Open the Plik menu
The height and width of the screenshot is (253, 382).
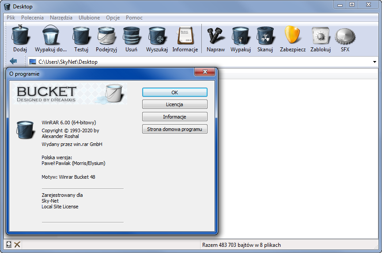point(11,18)
